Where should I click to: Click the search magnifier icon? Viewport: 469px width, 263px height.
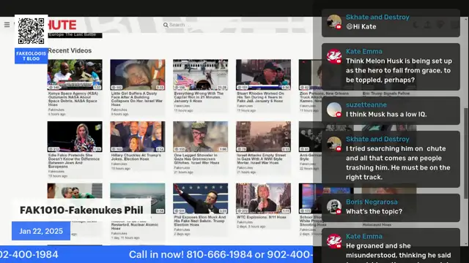coord(166,25)
